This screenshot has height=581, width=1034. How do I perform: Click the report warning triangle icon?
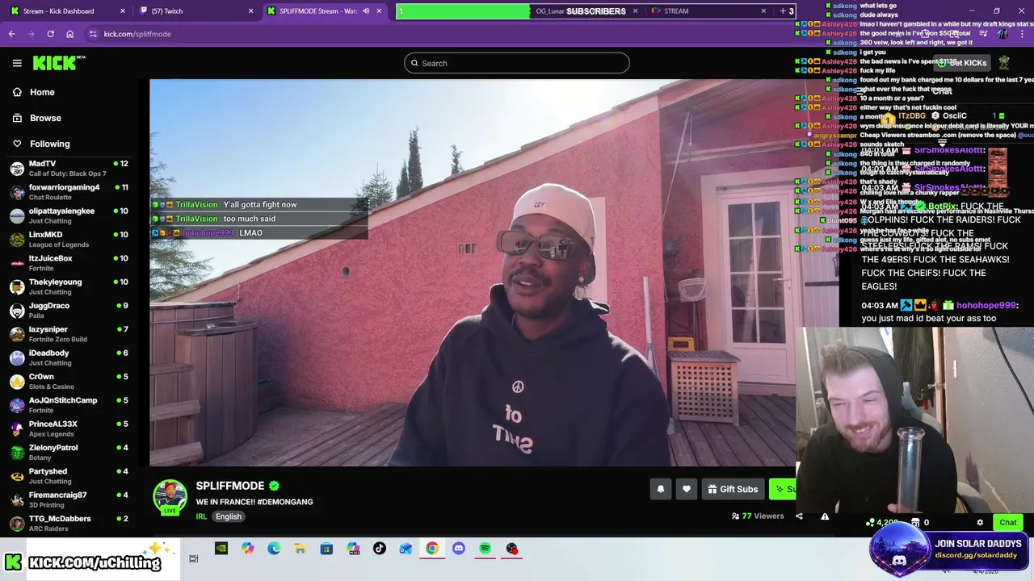[x=825, y=516]
